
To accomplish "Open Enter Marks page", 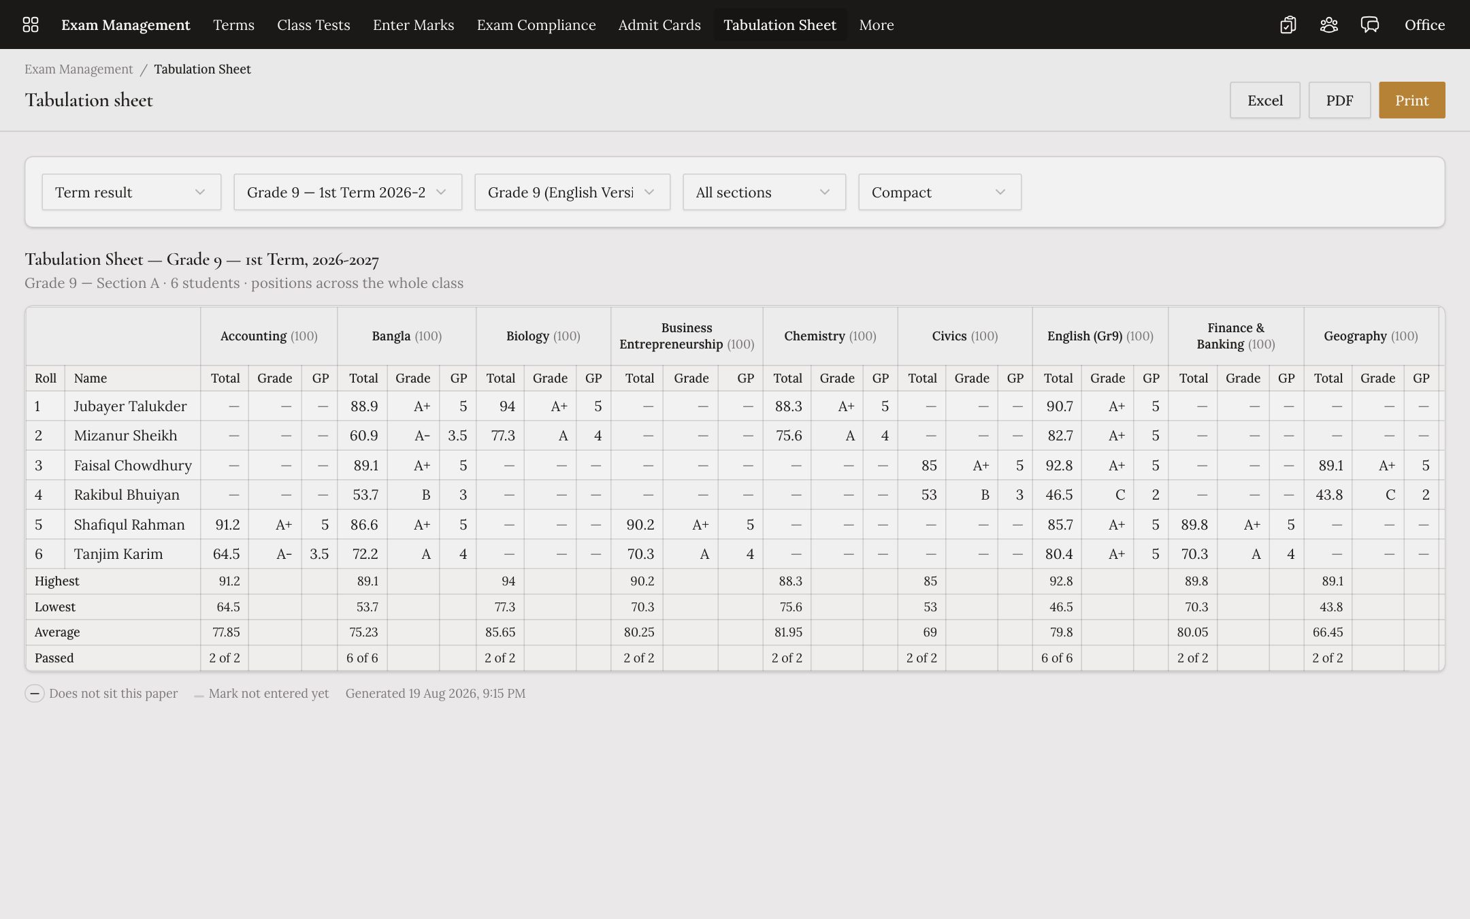I will coord(413,25).
